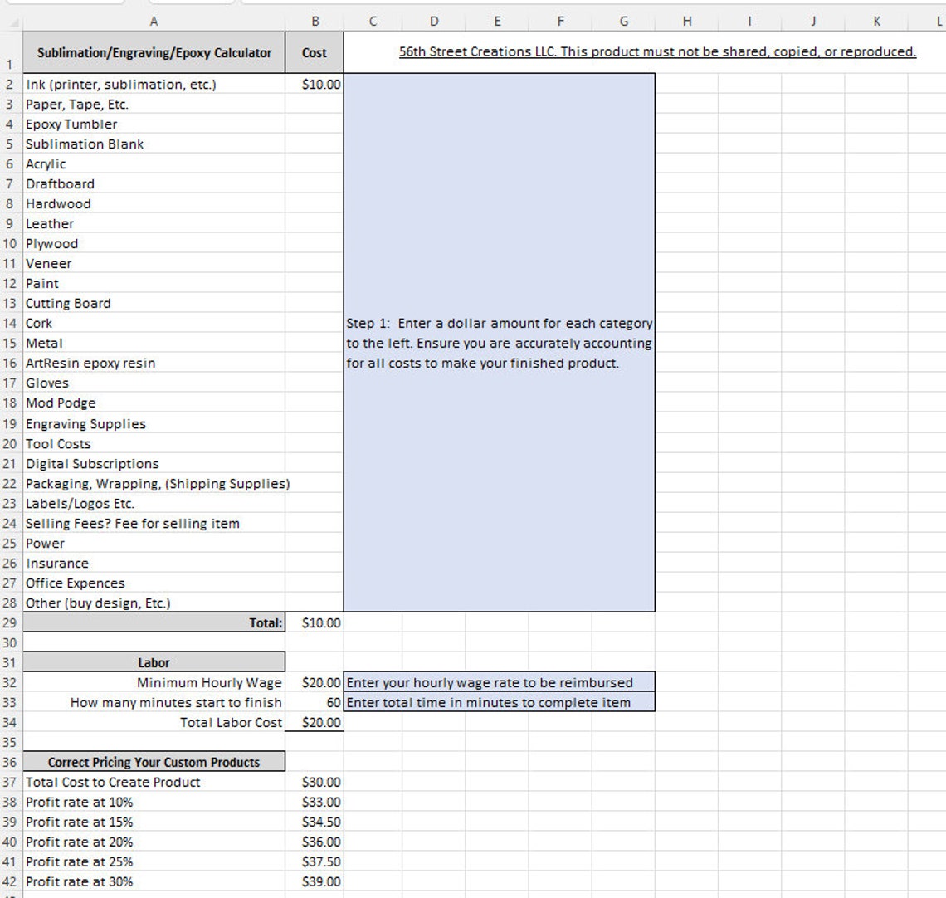Image resolution: width=946 pixels, height=898 pixels.
Task: Click the Profit rate at 30% value $39.00
Action: click(314, 881)
